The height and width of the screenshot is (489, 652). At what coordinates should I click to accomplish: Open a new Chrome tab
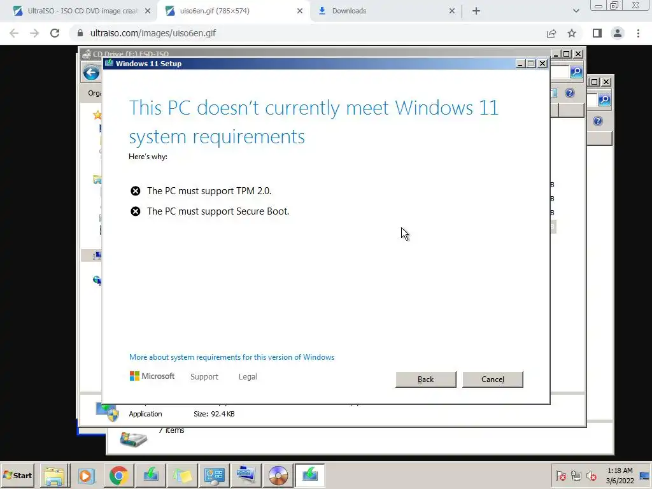point(476,11)
